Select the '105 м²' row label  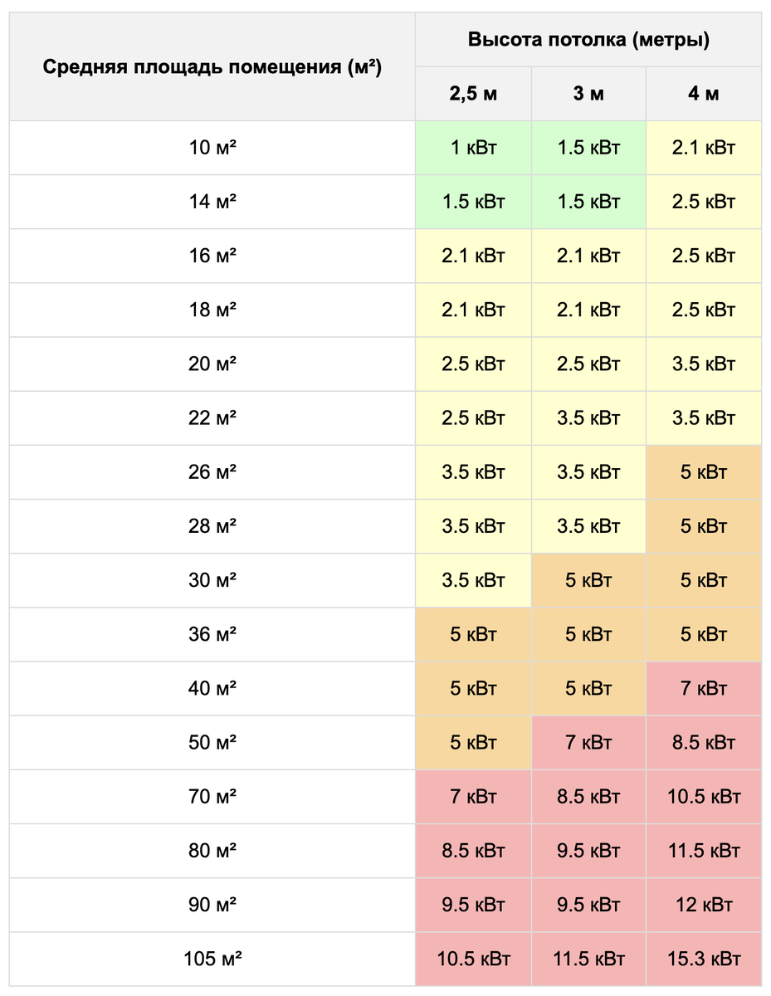coord(212,959)
